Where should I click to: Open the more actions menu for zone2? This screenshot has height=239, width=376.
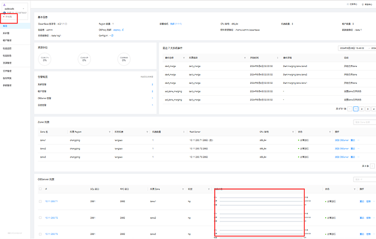click(359, 149)
